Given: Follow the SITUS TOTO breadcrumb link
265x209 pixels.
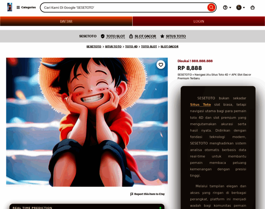Looking at the screenshot, I should tap(113, 46).
